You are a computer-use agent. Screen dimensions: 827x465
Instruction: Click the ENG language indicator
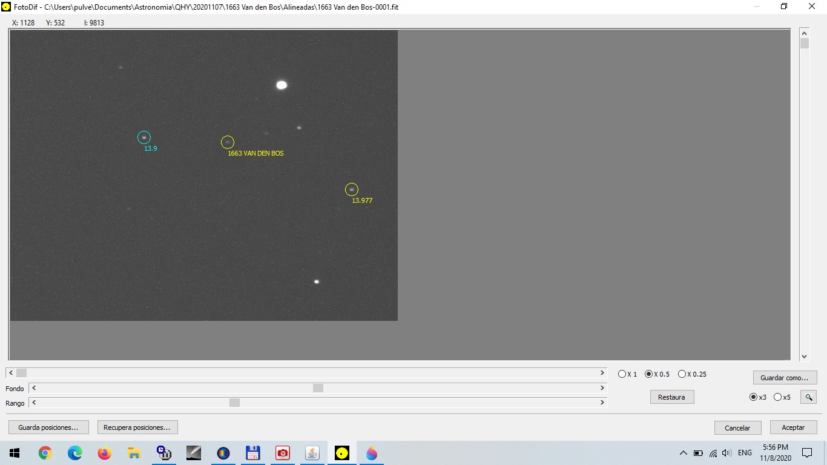coord(745,453)
